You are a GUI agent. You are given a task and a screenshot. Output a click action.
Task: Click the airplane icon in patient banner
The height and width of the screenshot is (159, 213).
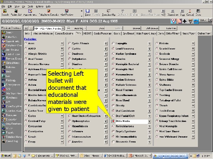click(x=185, y=21)
